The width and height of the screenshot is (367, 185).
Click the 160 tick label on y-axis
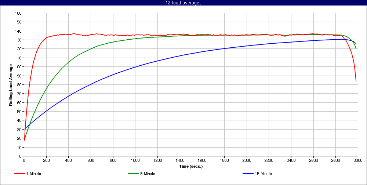point(18,13)
